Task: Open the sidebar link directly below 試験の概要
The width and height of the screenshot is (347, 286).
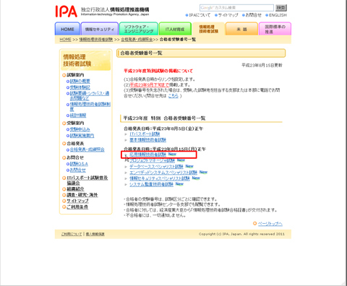Action: [80, 87]
